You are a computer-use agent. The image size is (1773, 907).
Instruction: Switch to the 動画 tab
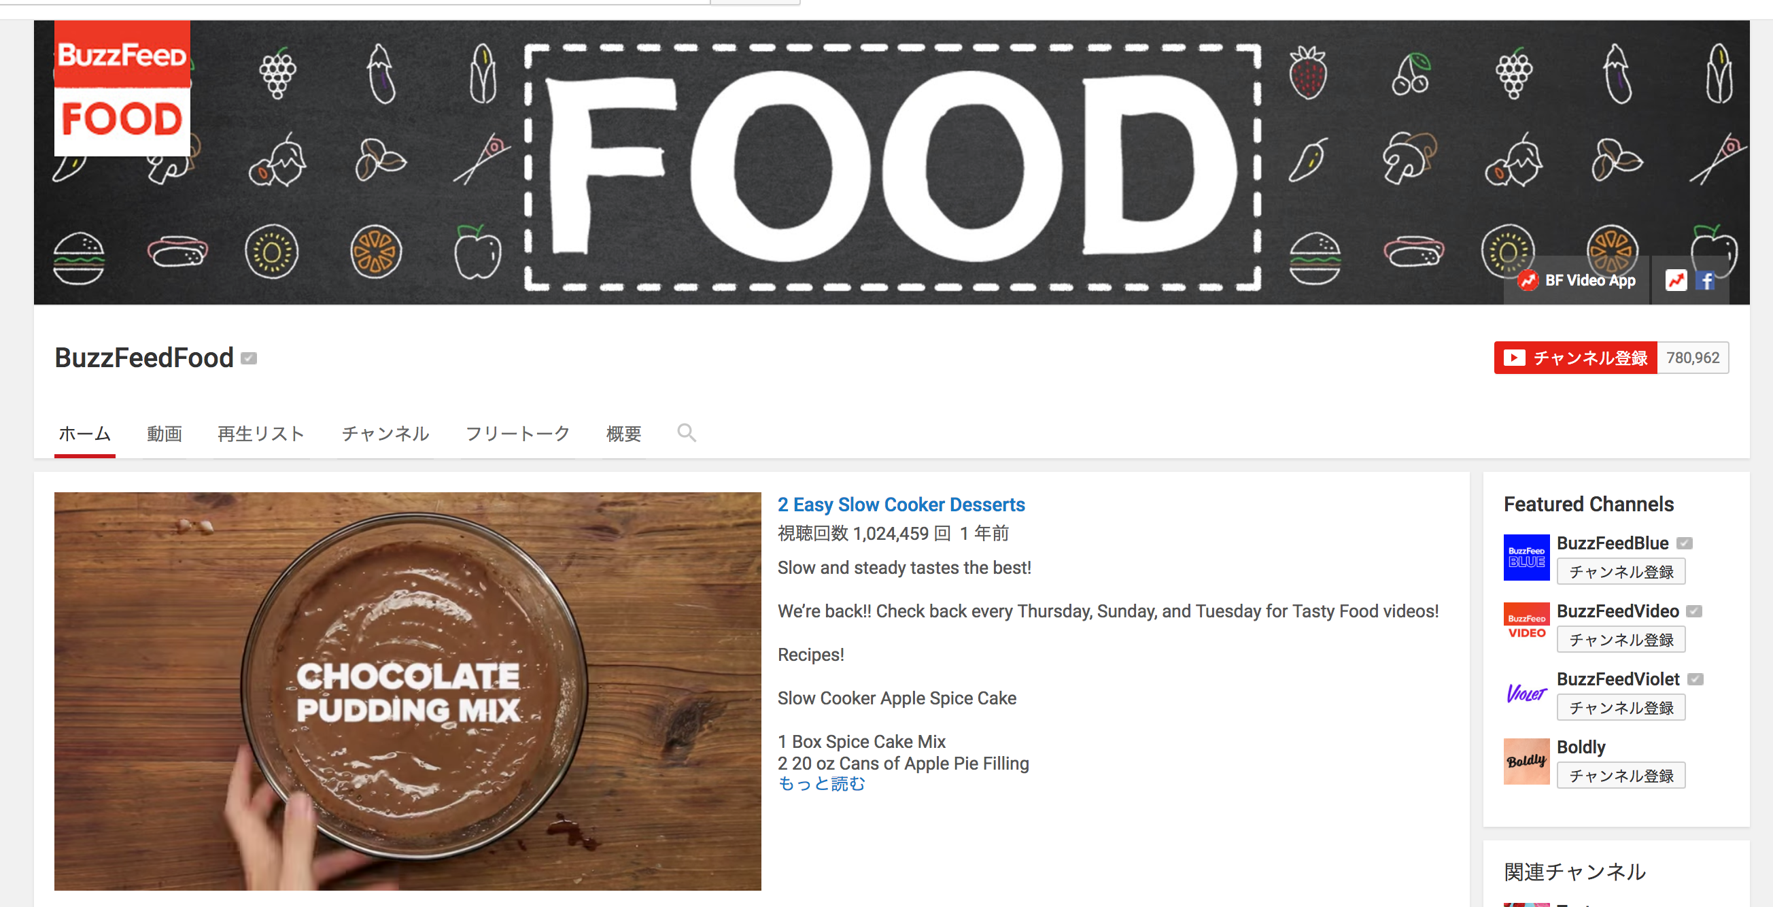(165, 434)
